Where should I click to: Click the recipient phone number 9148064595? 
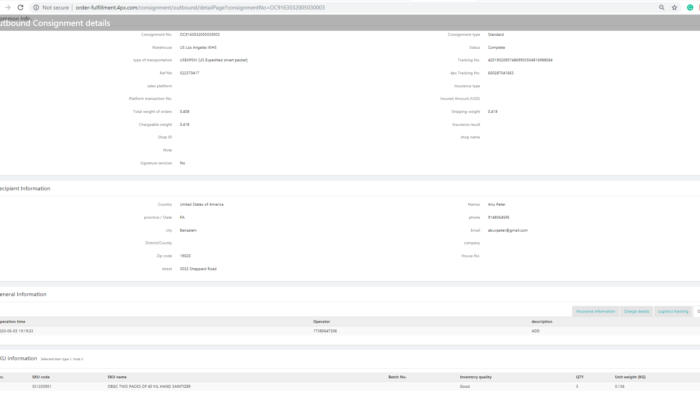click(x=499, y=217)
